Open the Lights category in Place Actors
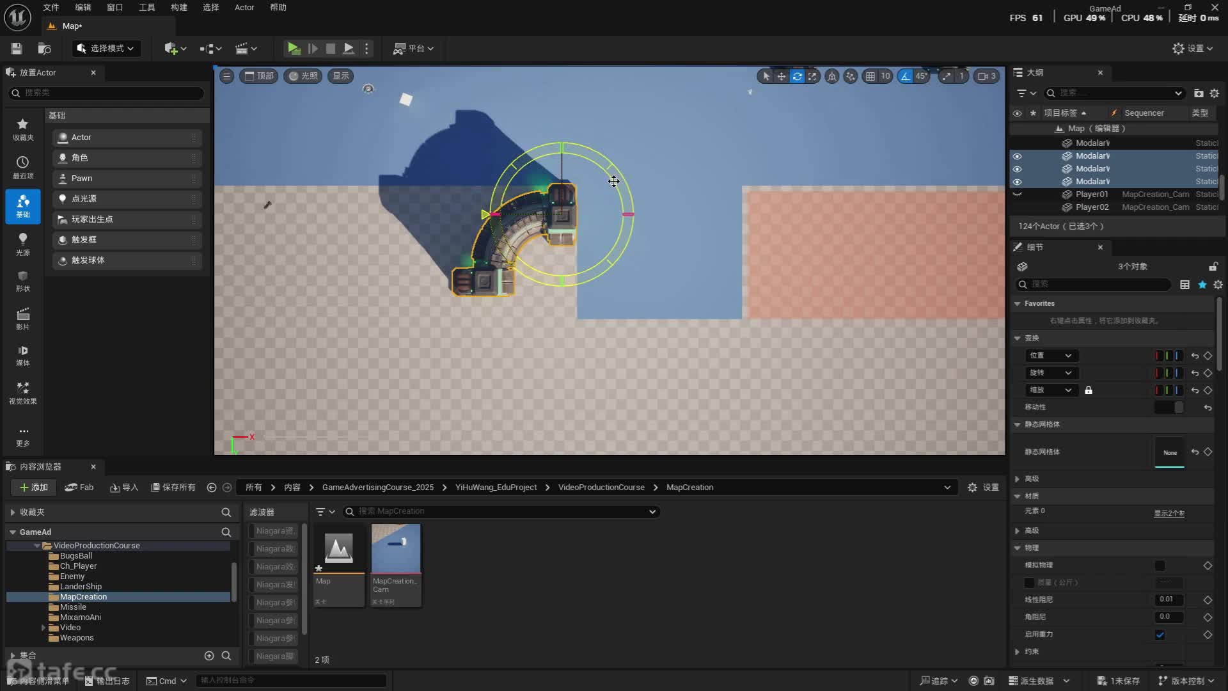 (x=22, y=243)
